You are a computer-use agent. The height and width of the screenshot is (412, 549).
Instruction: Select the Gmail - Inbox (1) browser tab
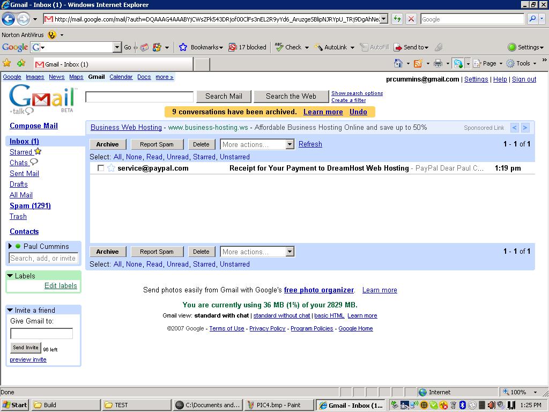113,64
